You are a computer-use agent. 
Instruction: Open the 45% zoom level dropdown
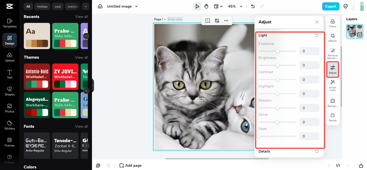(x=235, y=6)
